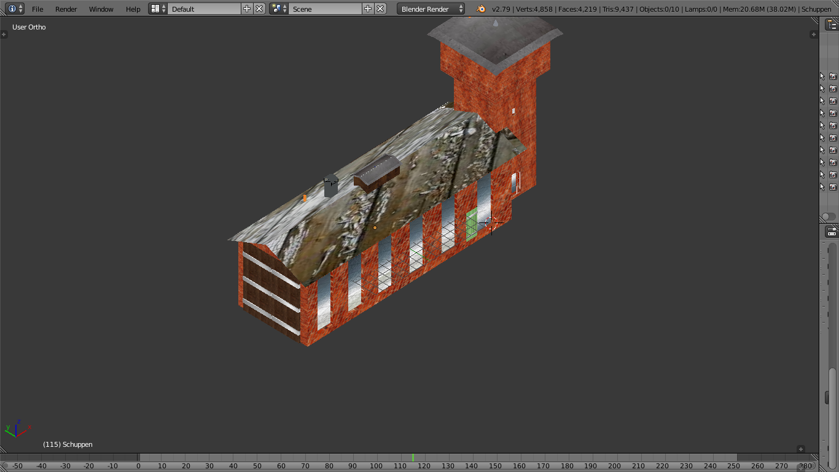Open the Blender Render engine dropdown
The image size is (839, 472).
point(431,9)
